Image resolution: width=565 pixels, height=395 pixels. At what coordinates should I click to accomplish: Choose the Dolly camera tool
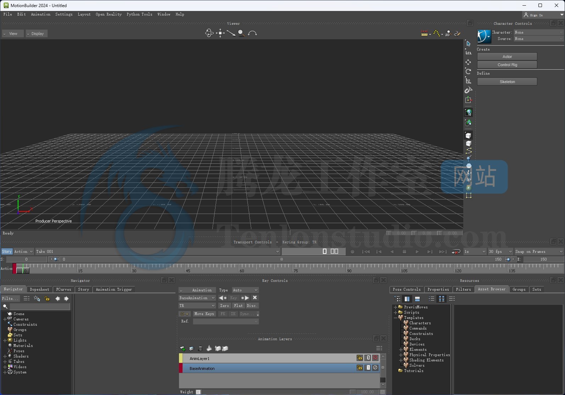231,33
